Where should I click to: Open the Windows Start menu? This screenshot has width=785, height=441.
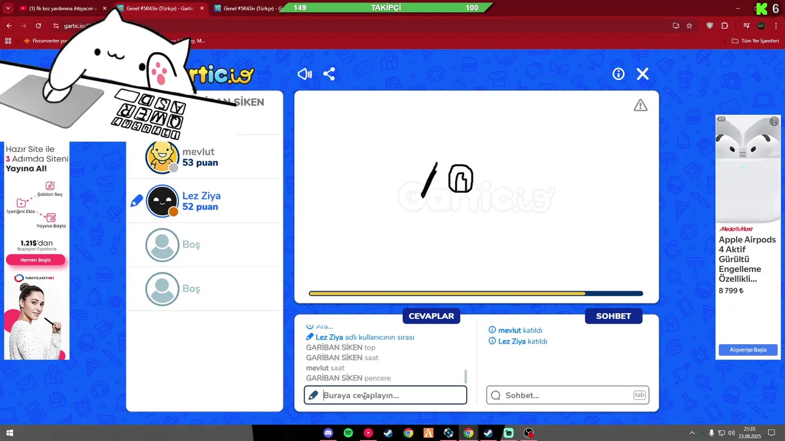(10, 433)
